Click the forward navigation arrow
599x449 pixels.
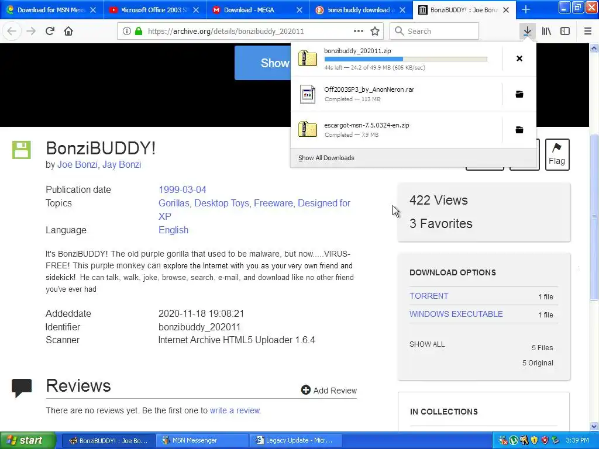pos(31,31)
